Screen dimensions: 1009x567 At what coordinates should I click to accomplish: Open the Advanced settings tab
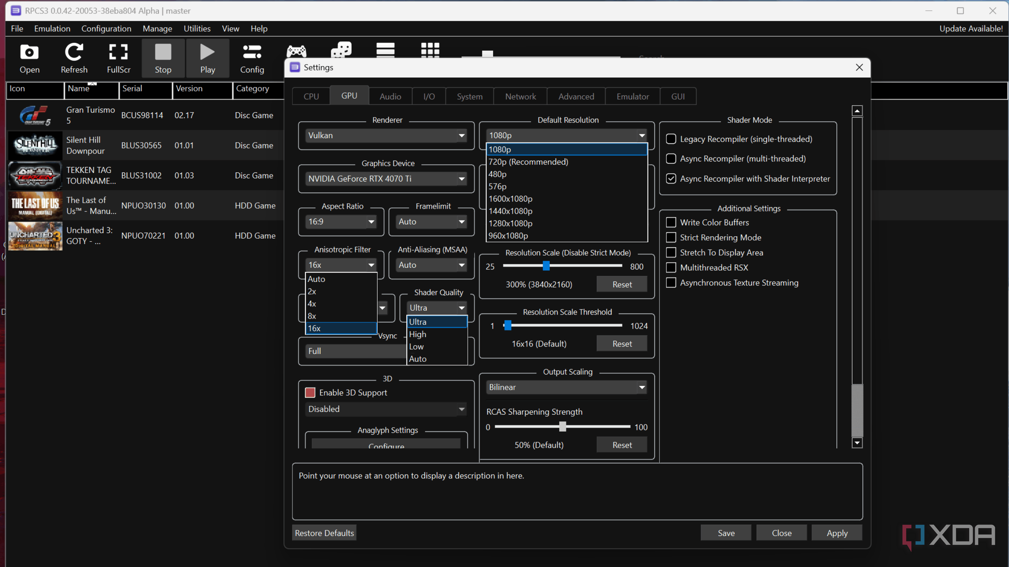(x=576, y=96)
